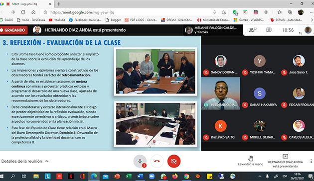The height and width of the screenshot is (181, 314).
Task: Open the Collections icon in Edge toolbar
Action: (x=290, y=12)
